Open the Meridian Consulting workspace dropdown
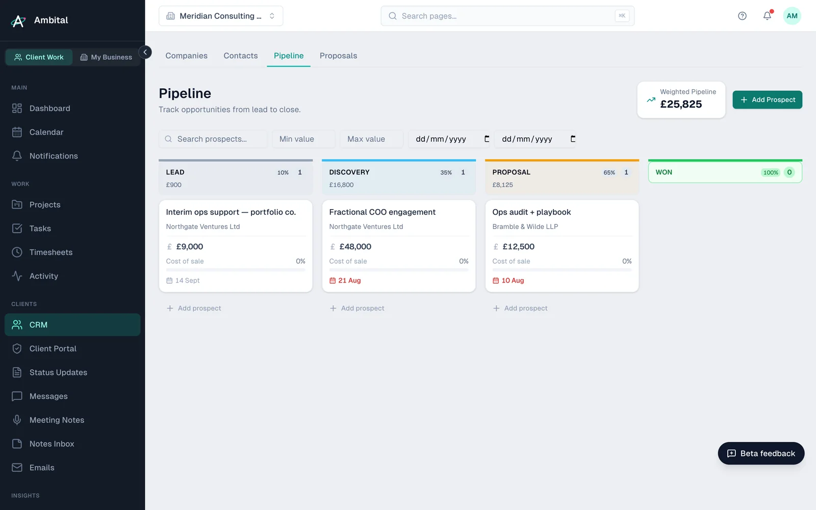 pyautogui.click(x=221, y=16)
